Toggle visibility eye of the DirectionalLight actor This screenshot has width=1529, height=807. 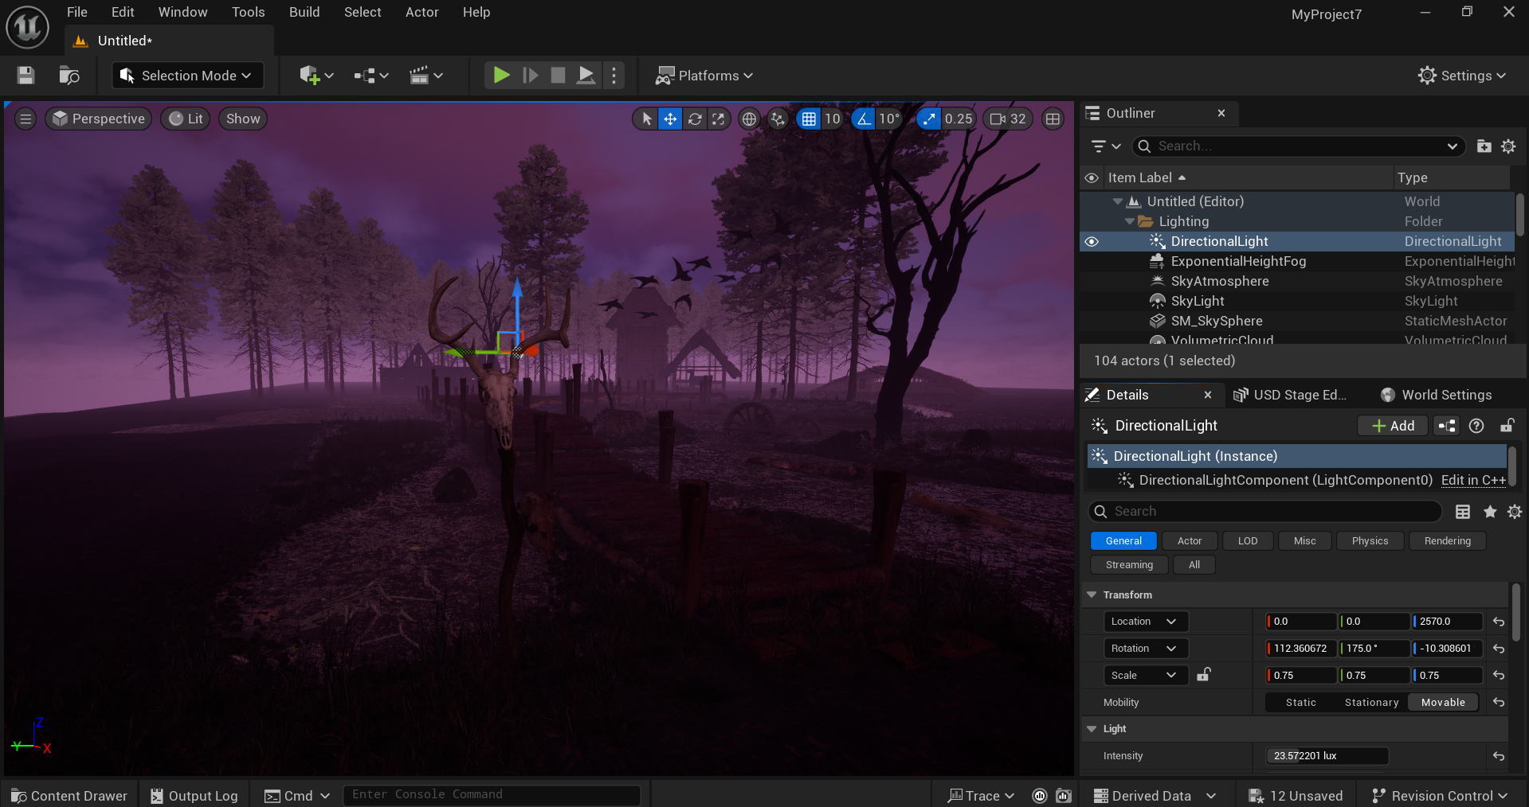click(1092, 241)
